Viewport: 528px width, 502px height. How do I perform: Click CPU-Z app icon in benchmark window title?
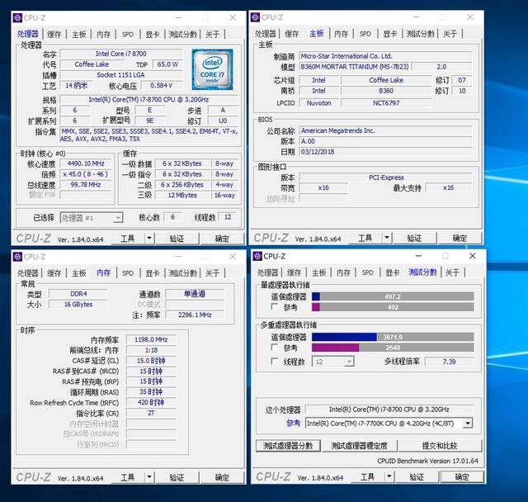tap(257, 256)
